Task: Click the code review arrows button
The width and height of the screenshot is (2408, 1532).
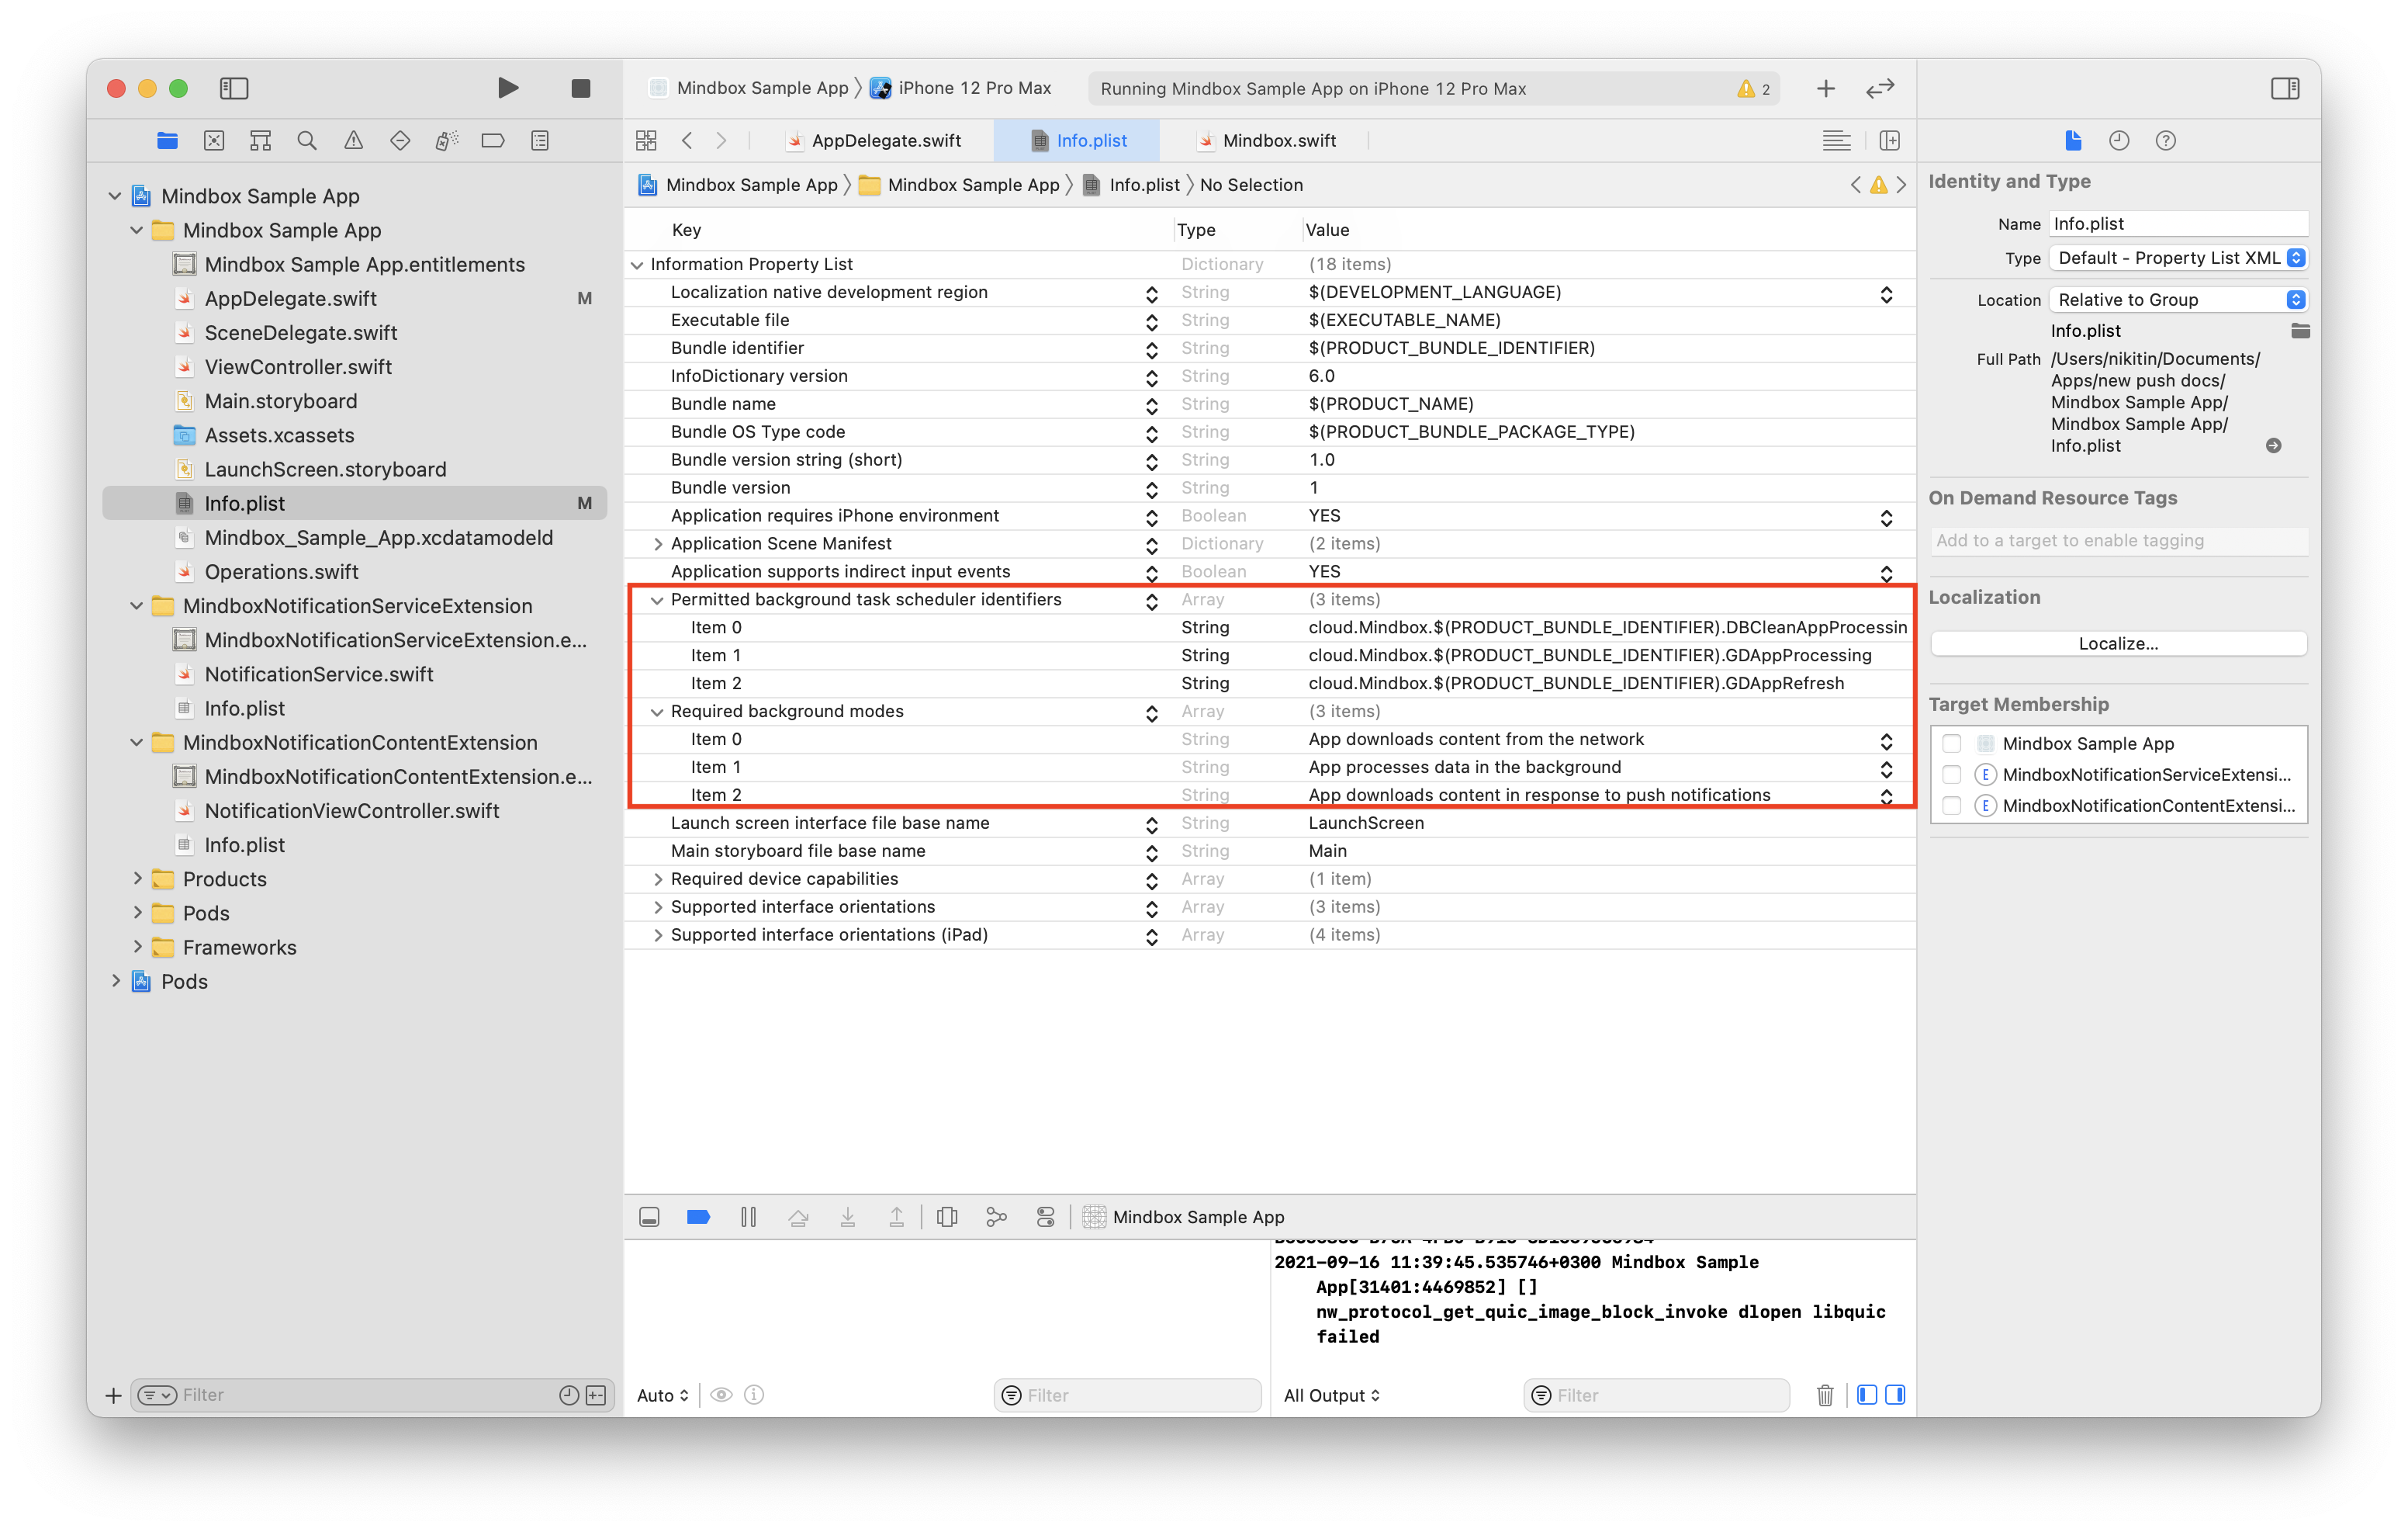Action: (x=1880, y=88)
